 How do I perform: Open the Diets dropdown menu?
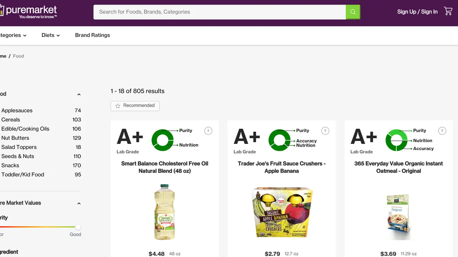[50, 35]
